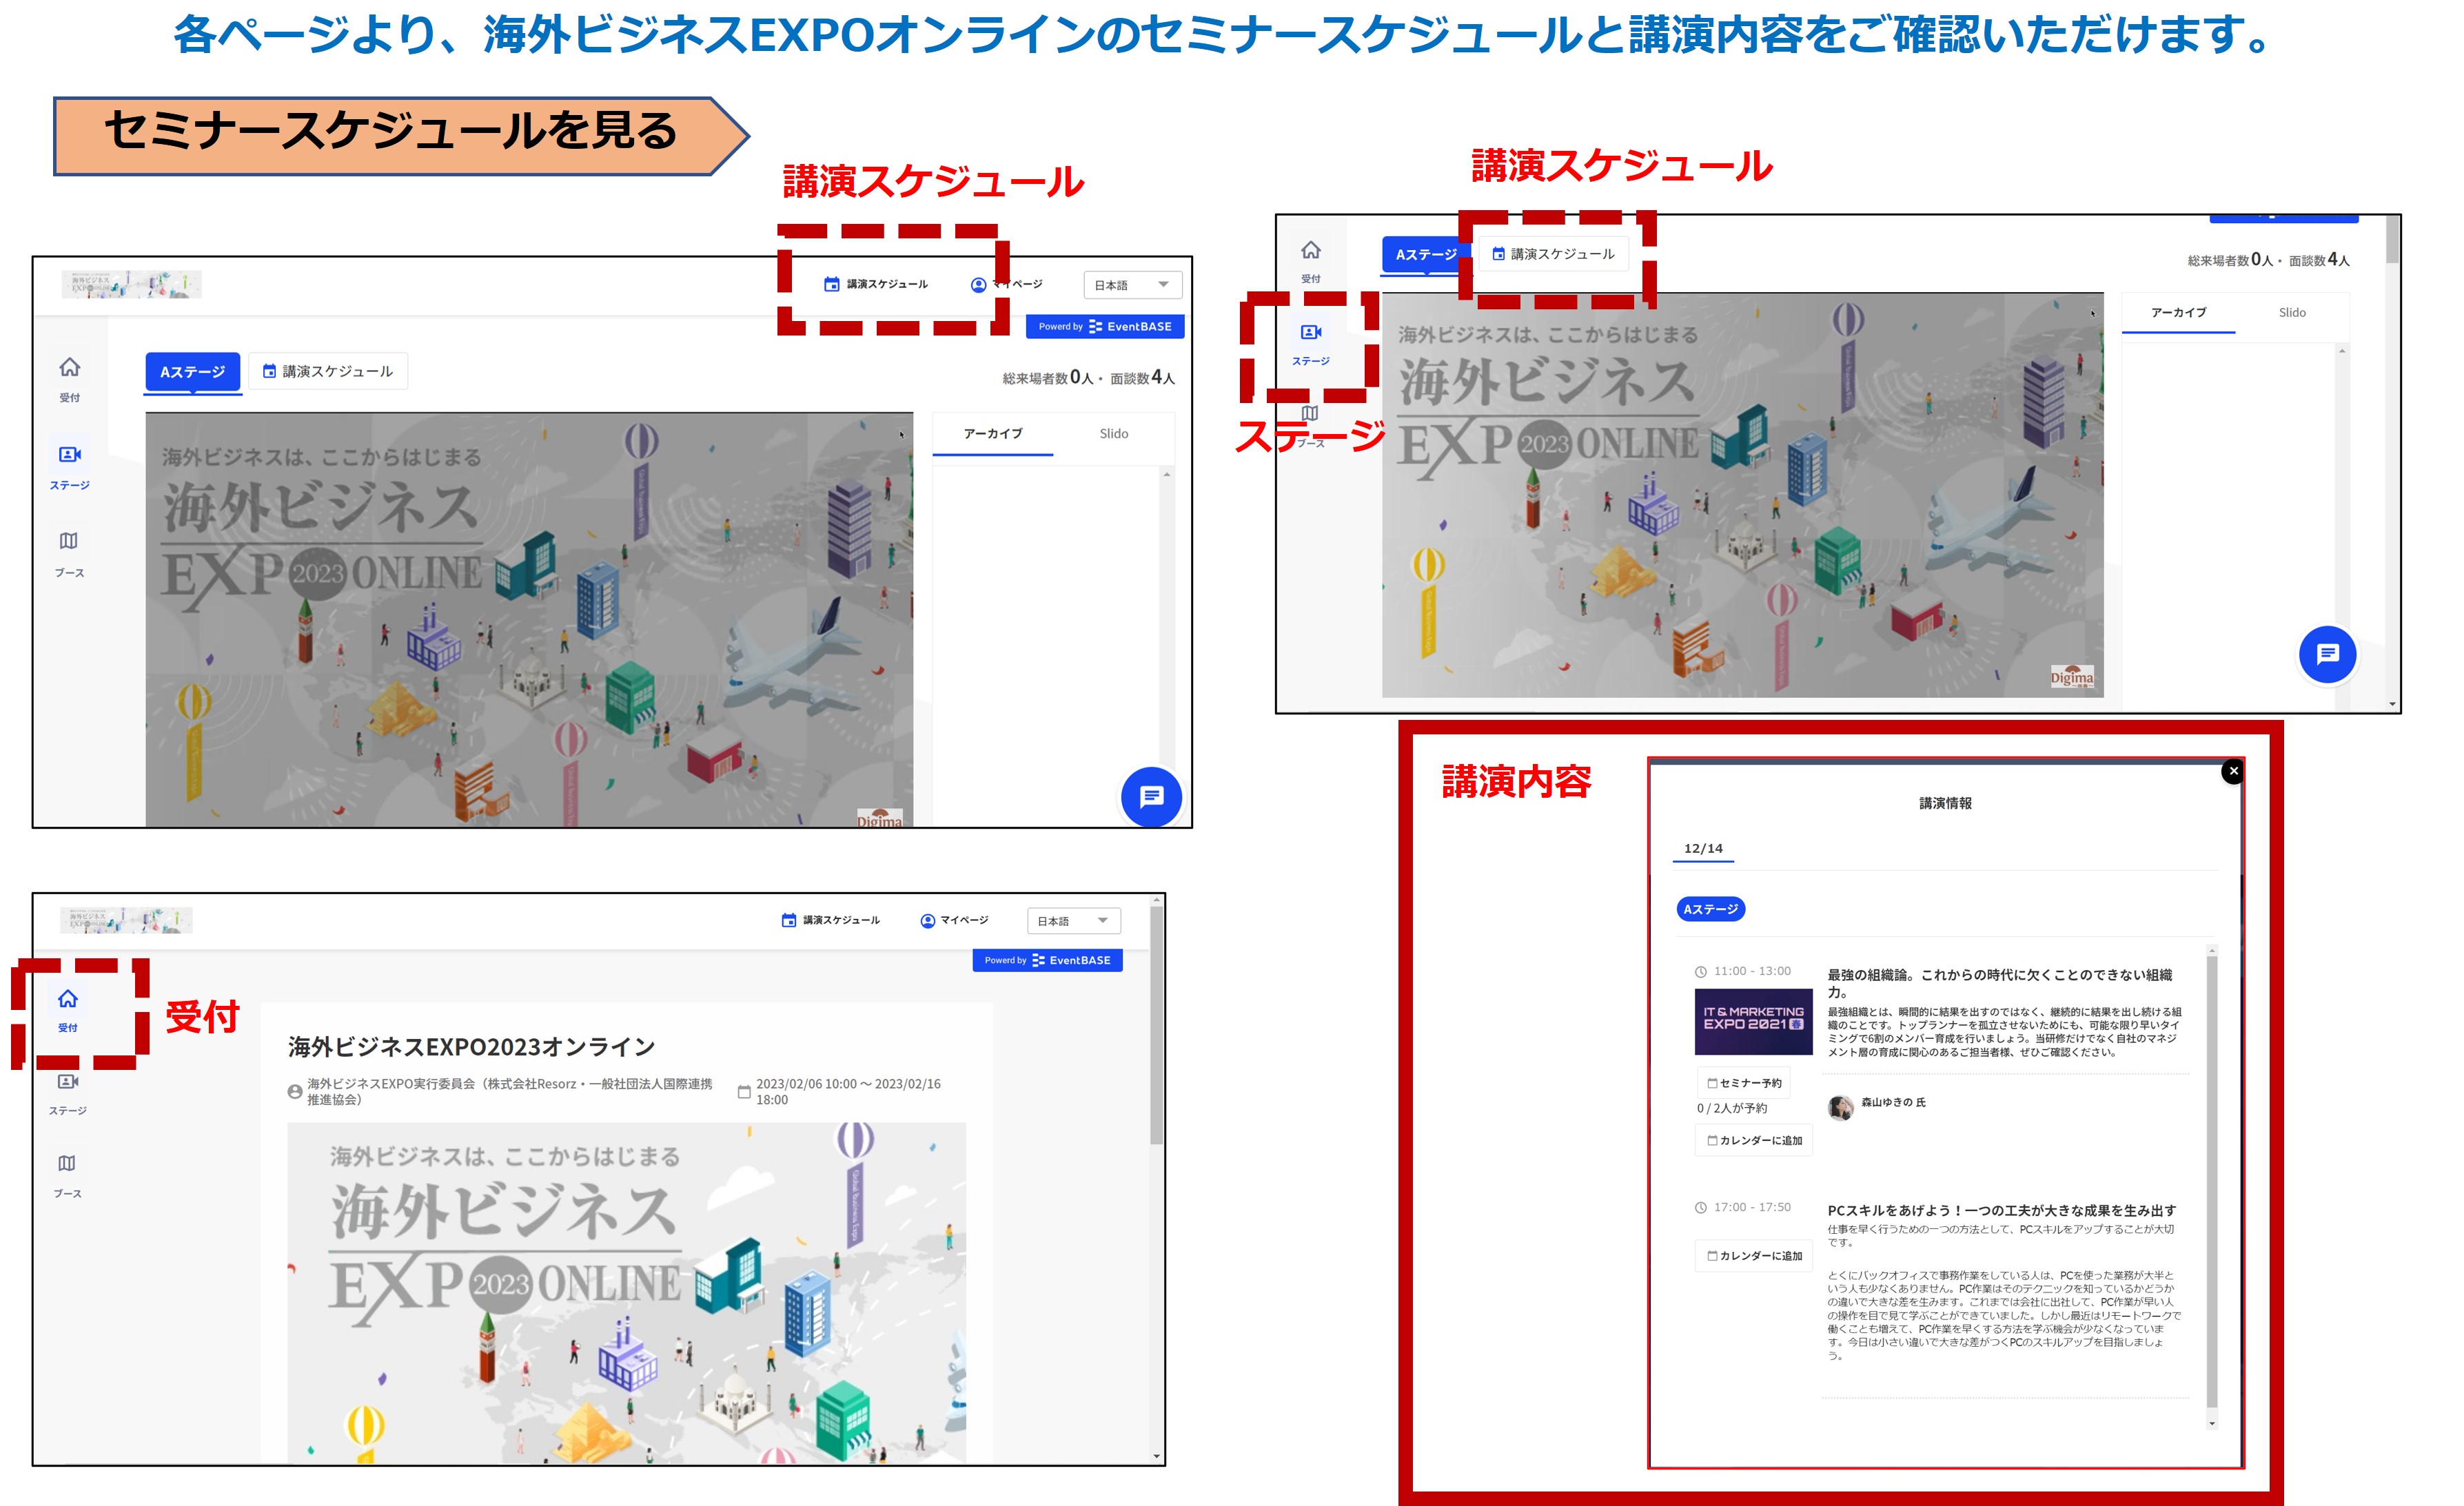Screen dimensions: 2464x1506
Task: Click archive panel scrollbar up arrow in upper-left screenshot
Action: tap(1166, 475)
